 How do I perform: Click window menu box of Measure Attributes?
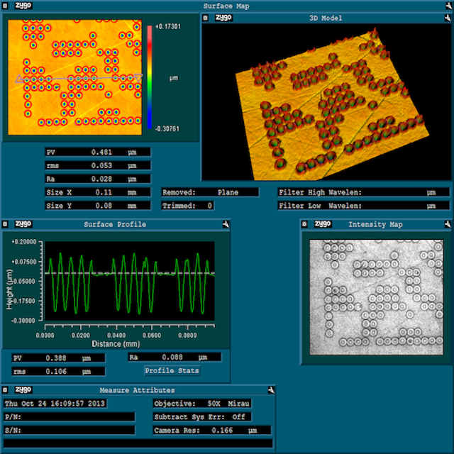pyautogui.click(x=5, y=390)
